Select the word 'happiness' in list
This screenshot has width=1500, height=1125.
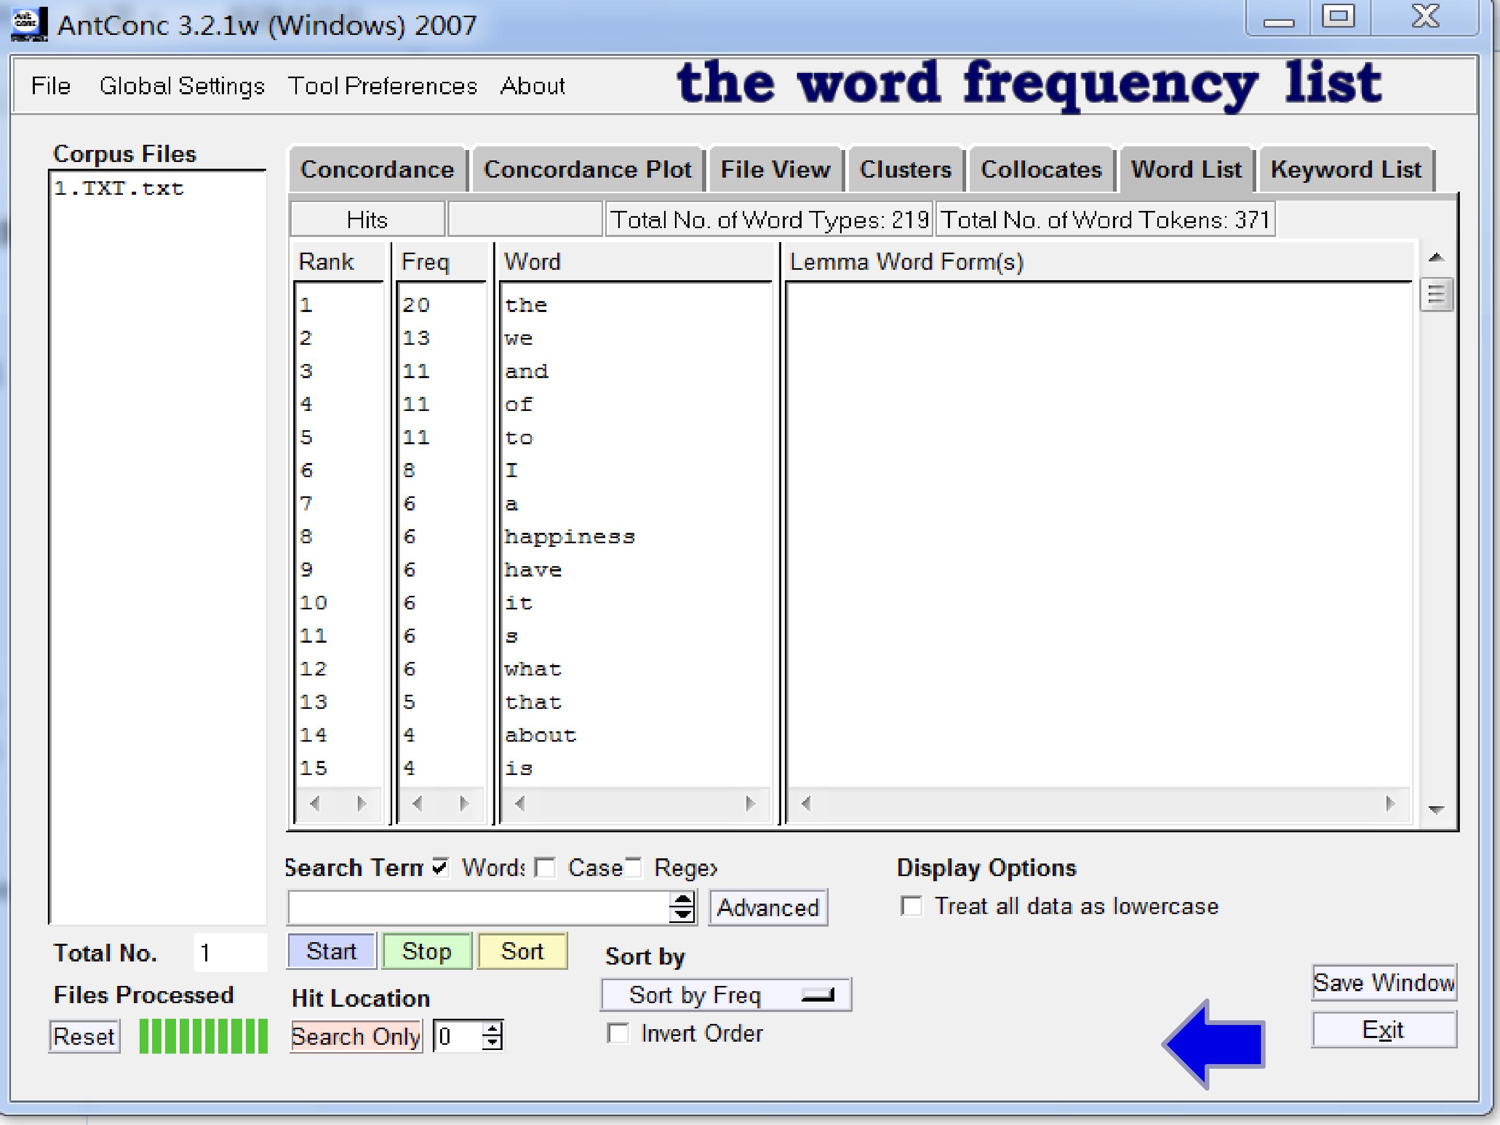tap(570, 536)
